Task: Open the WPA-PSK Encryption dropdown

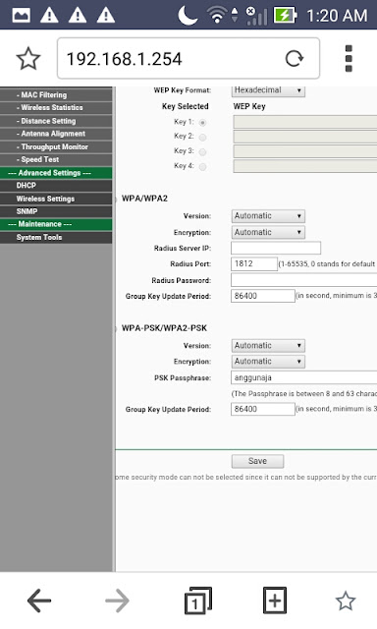Action: coord(268,362)
